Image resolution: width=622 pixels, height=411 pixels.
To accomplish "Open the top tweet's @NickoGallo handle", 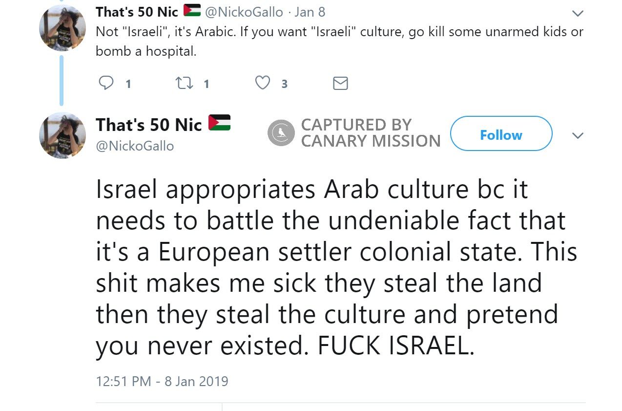I will tap(244, 12).
